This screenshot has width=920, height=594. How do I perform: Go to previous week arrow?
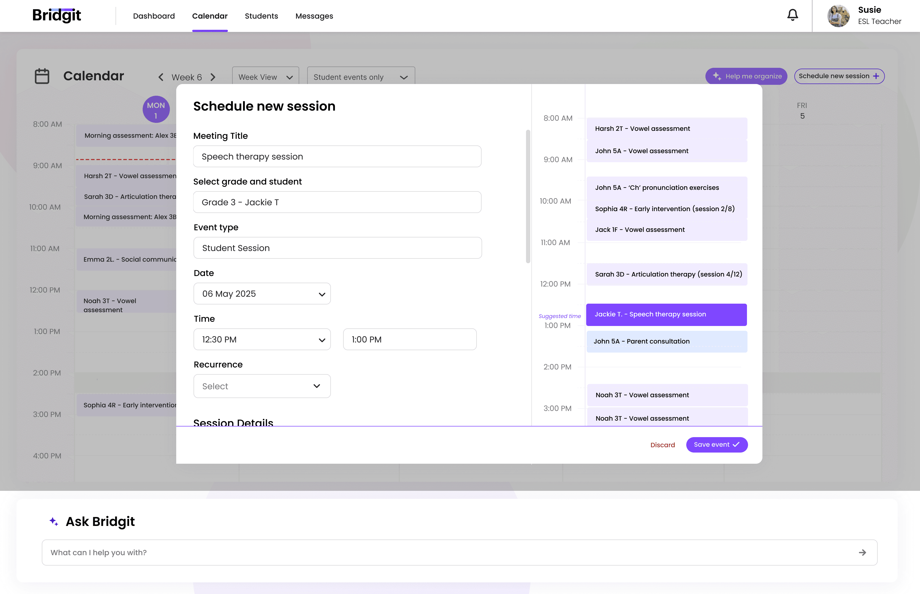click(x=161, y=77)
